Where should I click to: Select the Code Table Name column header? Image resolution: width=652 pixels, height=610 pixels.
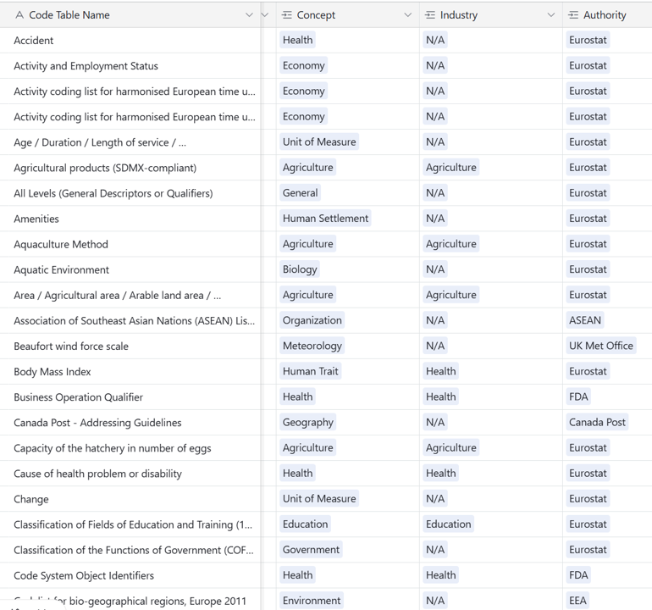[x=130, y=15]
